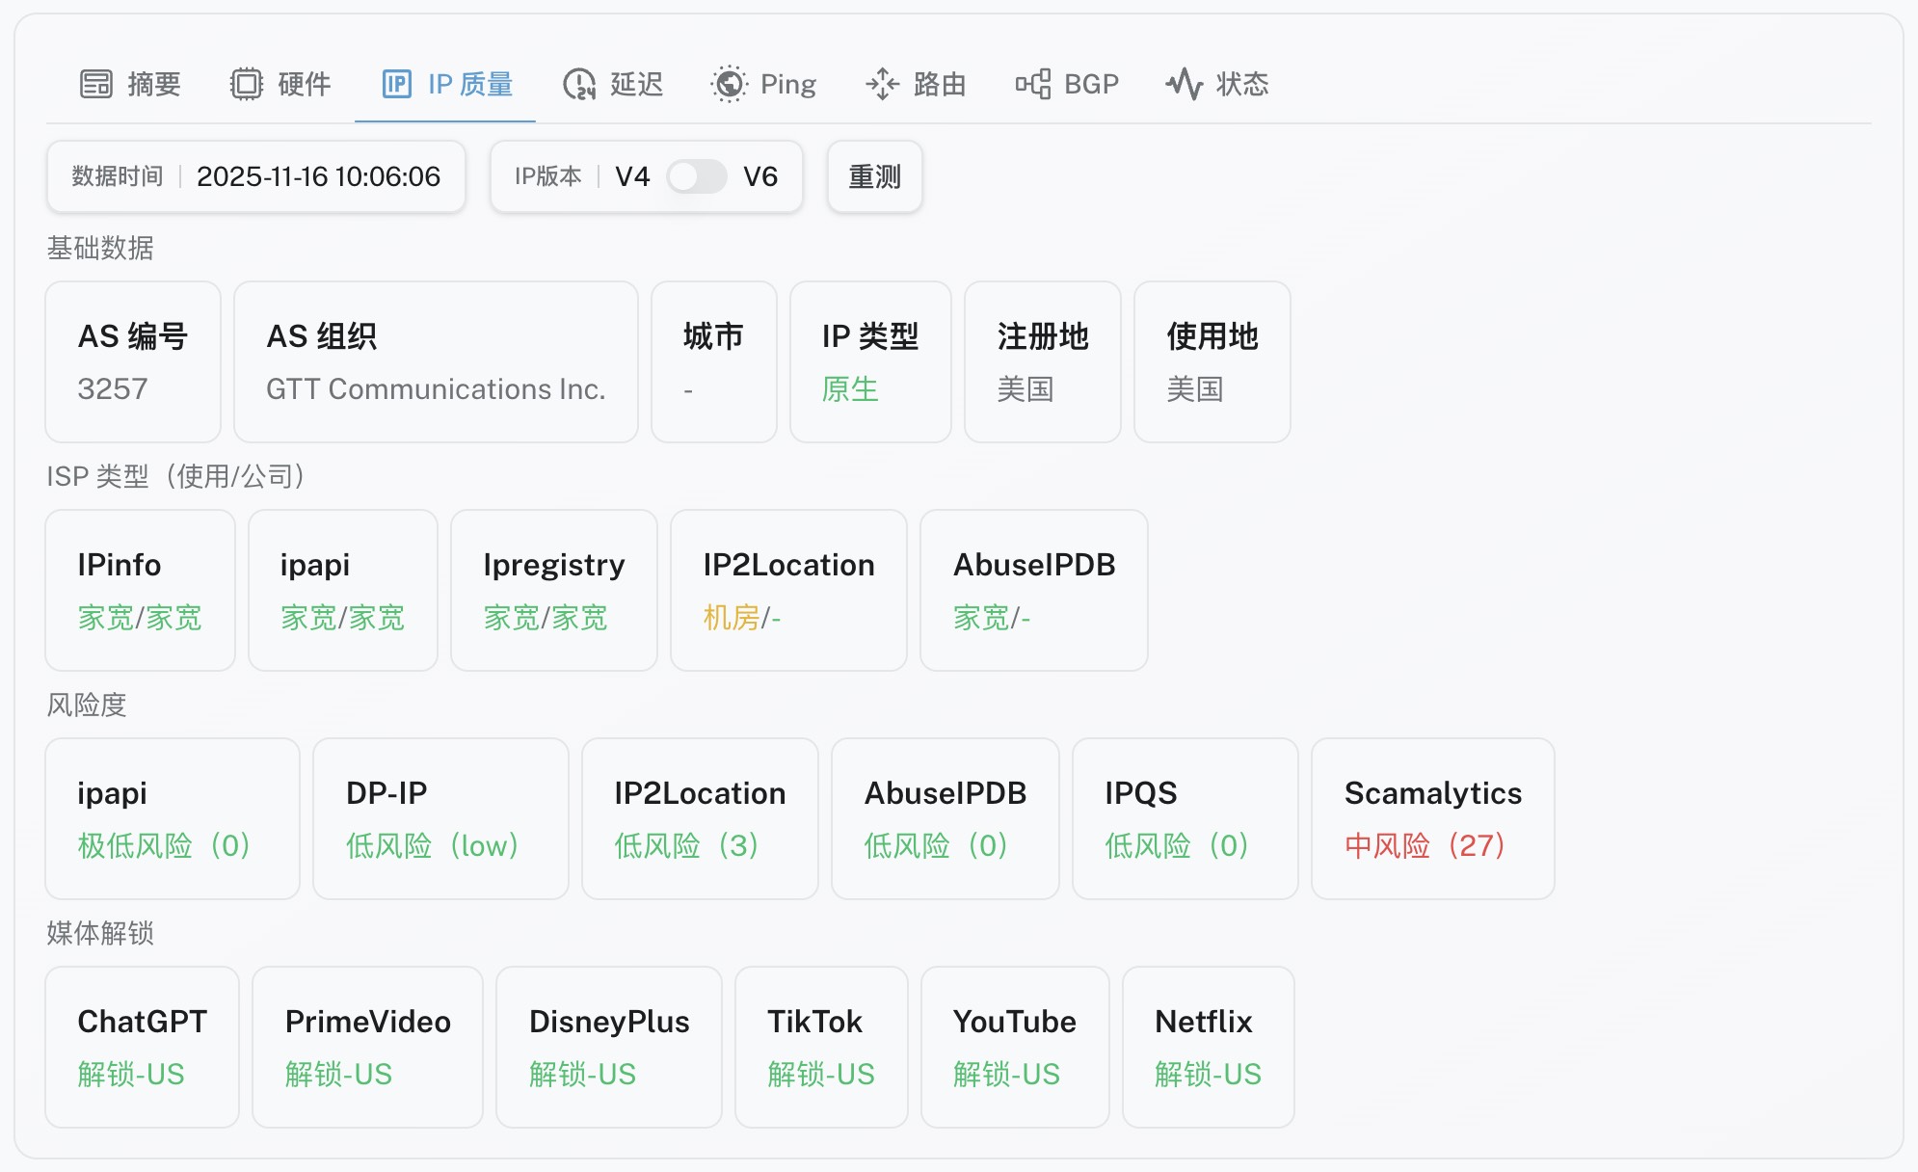The image size is (1918, 1172).
Task: Click the latency 24-hour clock icon
Action: (578, 84)
